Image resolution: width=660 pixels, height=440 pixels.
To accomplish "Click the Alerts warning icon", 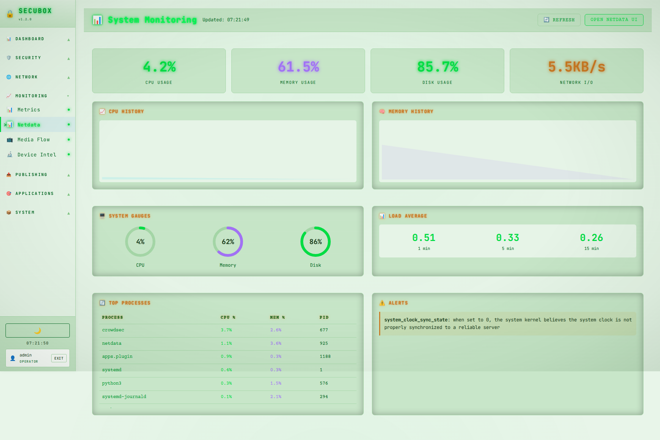I will click(x=382, y=303).
